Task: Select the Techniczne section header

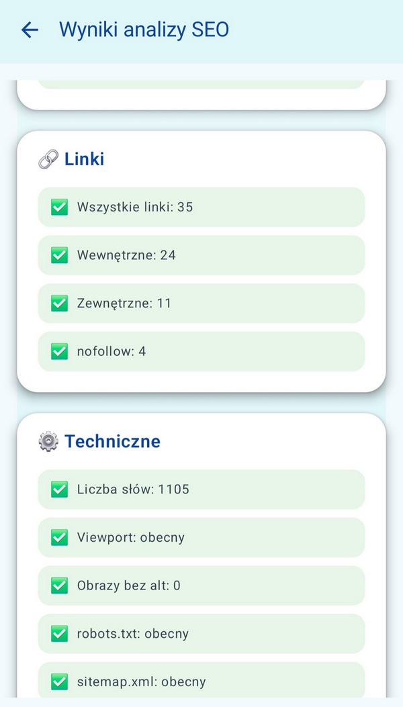Action: tap(112, 441)
